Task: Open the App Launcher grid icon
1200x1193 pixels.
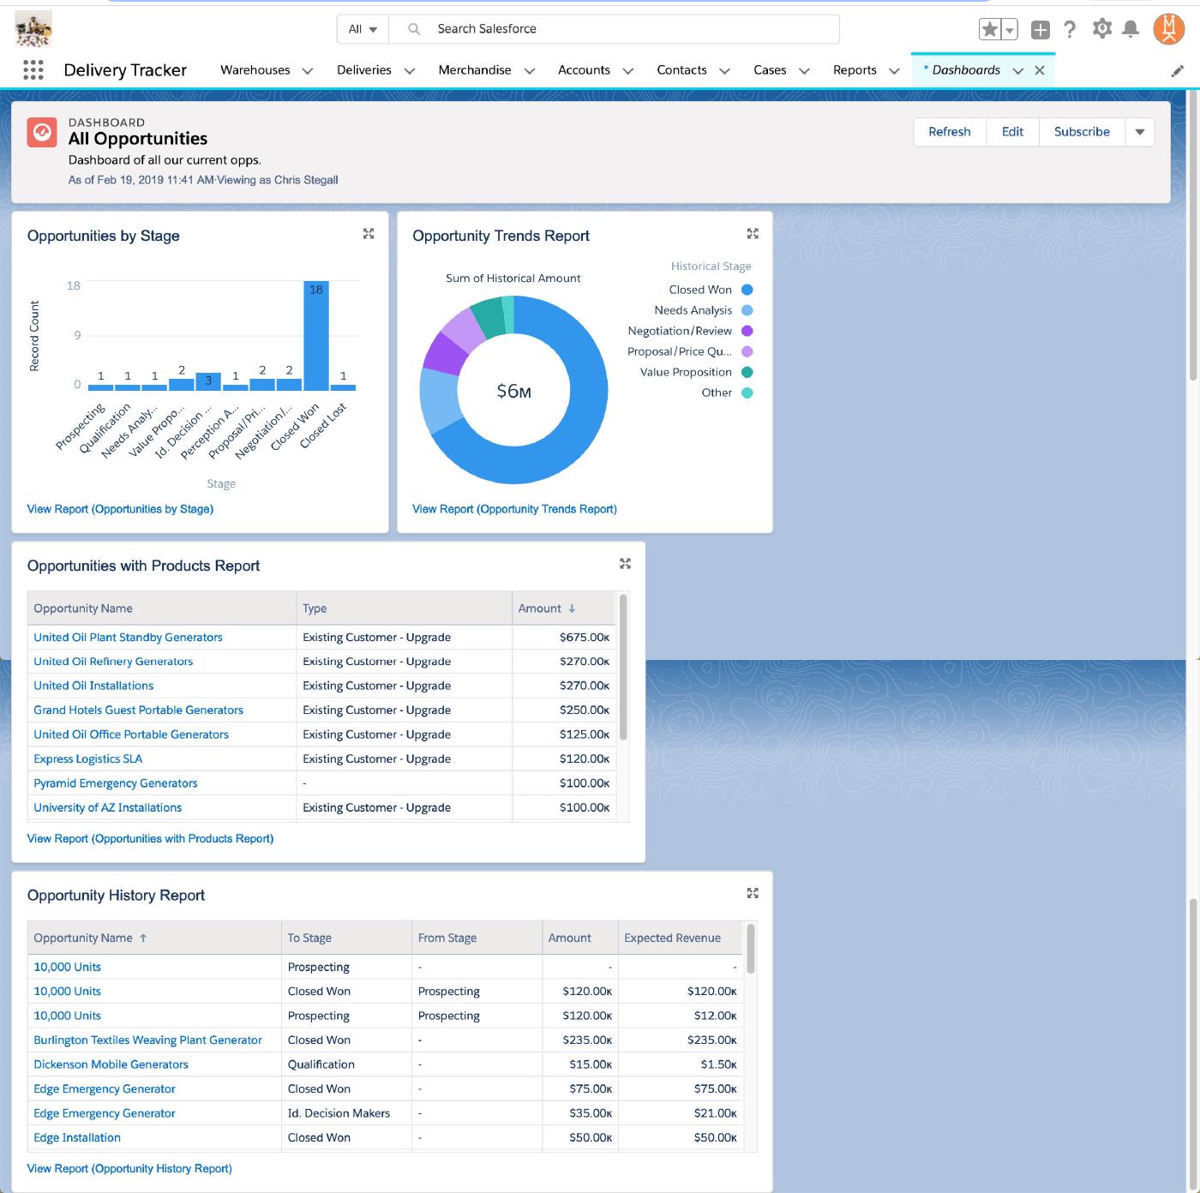Action: pos(33,70)
